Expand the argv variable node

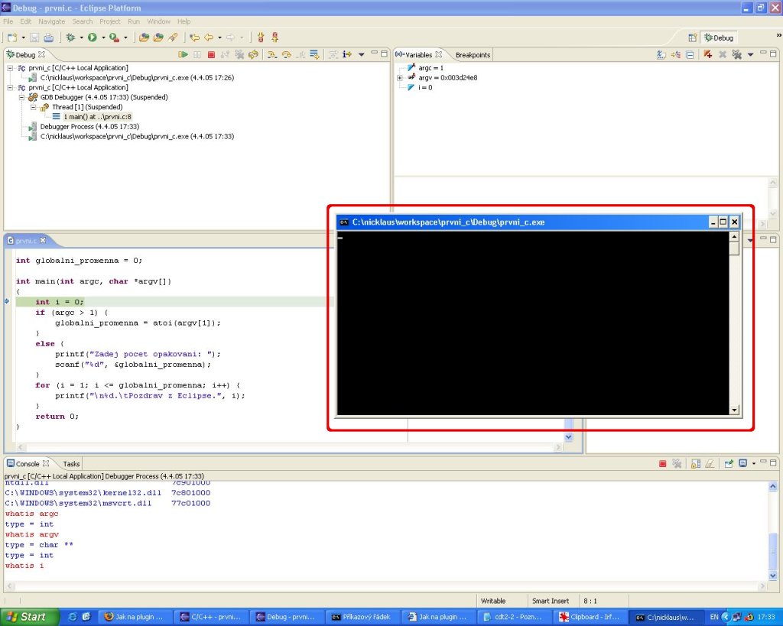400,78
